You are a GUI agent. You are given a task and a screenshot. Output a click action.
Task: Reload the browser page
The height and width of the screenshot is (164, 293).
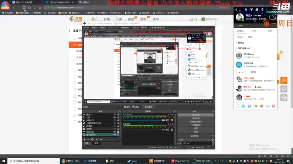24,8
